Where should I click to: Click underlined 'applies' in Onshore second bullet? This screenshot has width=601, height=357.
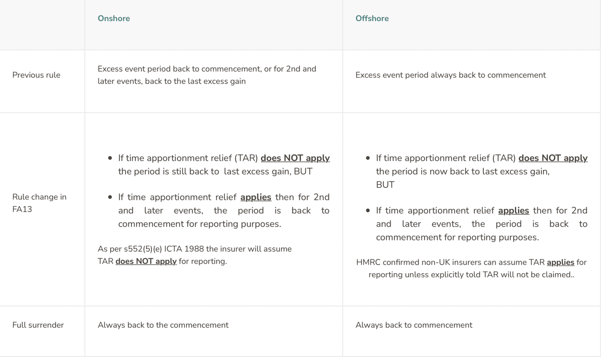[256, 197]
